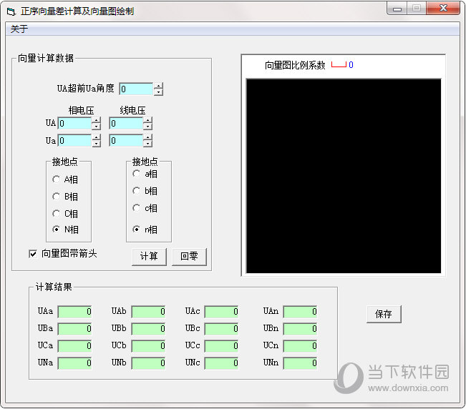Click the UAa result field
Viewport: 466px width, 409px height.
[74, 312]
